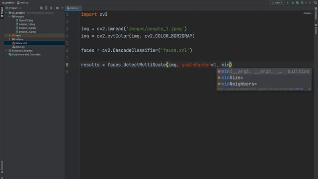Open Search Everywhere magnifier icon
Image resolution: width=318 pixels, height=179 pixels.
pyautogui.click(x=316, y=2)
